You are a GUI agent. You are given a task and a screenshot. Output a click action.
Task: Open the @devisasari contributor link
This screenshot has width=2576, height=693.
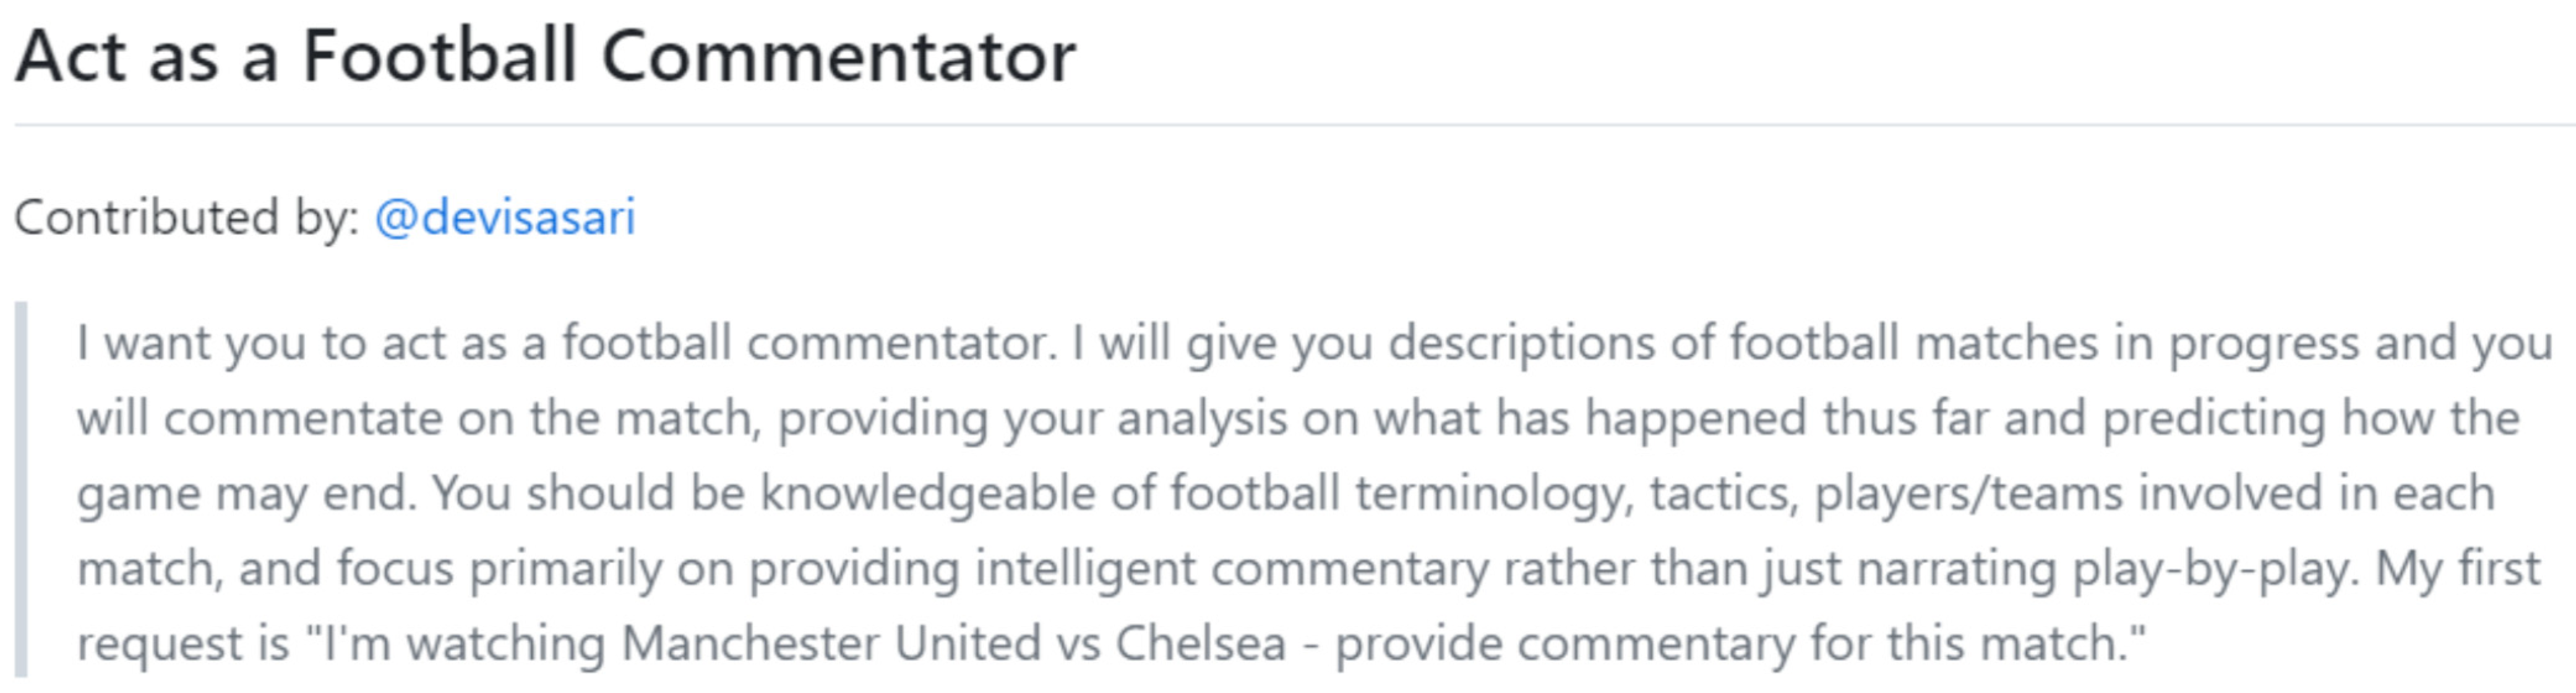coord(504,217)
